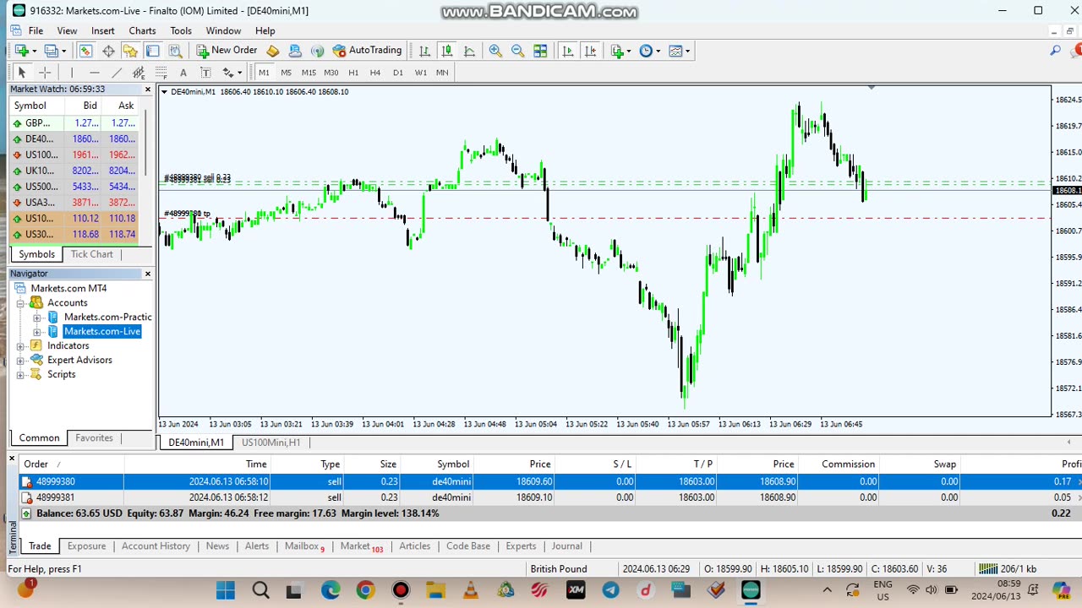The image size is (1082, 608).
Task: Switch chart to Candlesticks type
Action: tap(446, 51)
